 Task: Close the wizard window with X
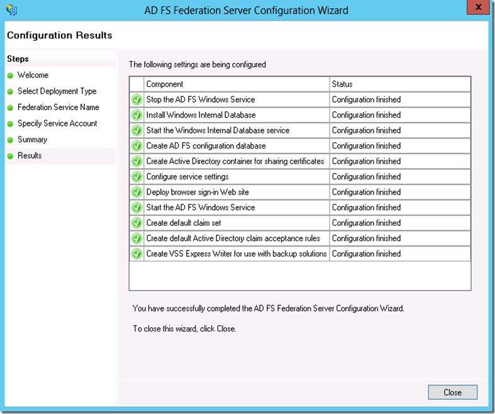[x=478, y=7]
